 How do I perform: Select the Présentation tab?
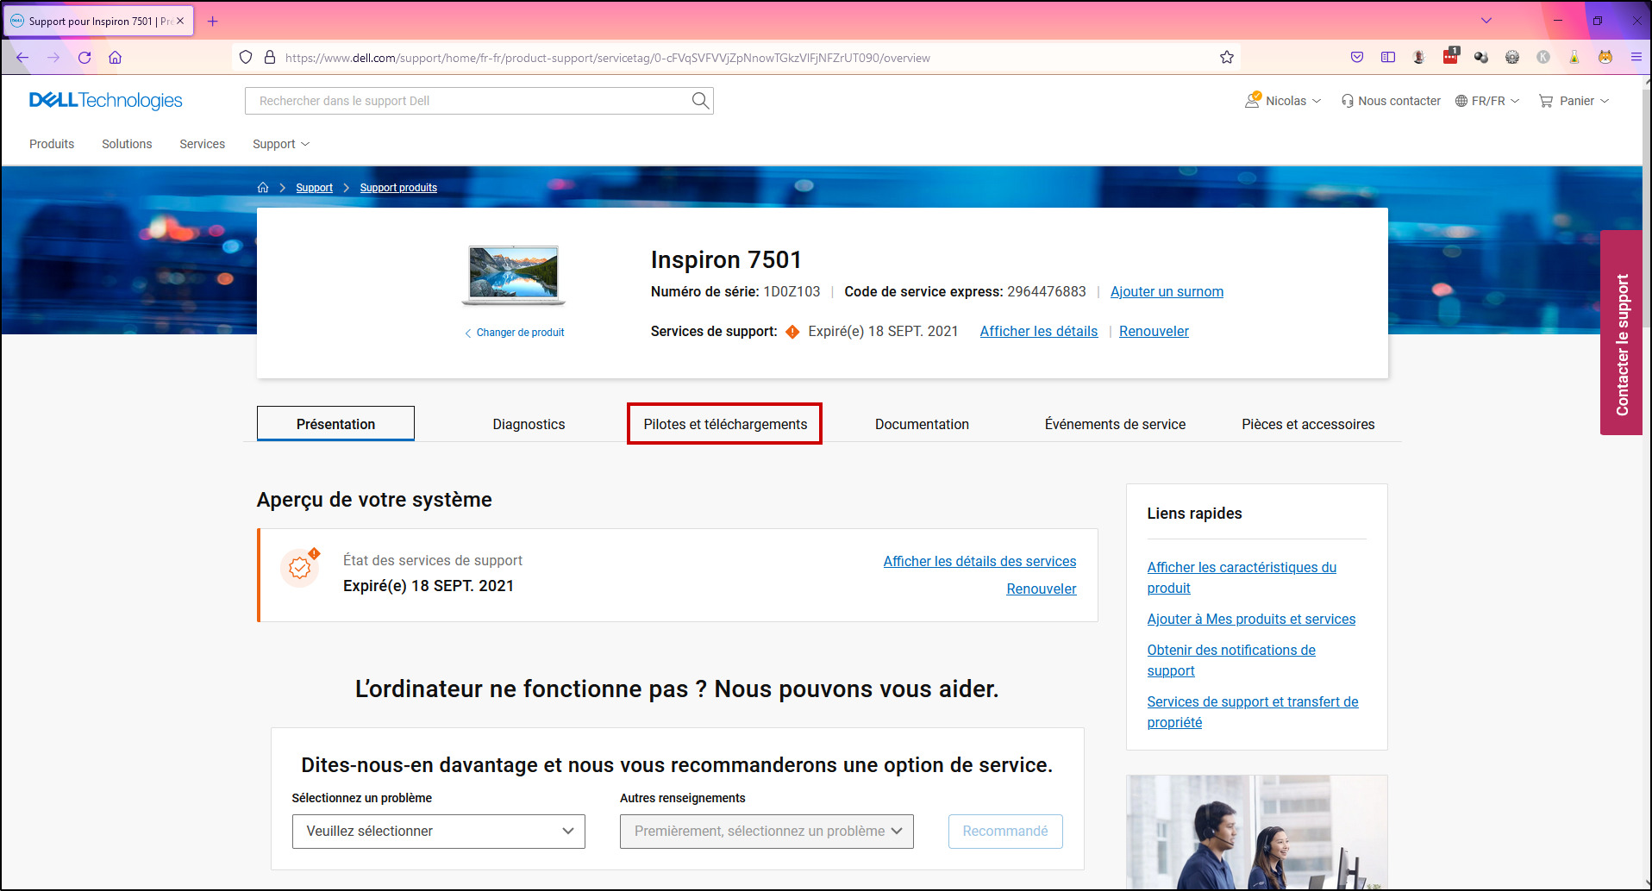click(335, 424)
